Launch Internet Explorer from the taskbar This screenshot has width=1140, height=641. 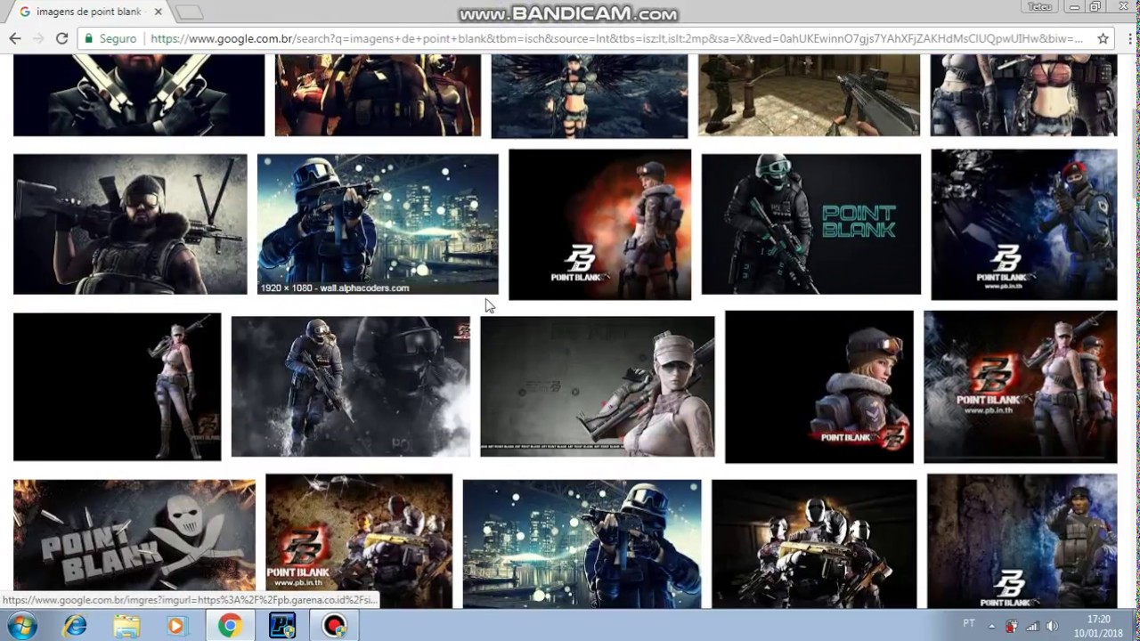(75, 626)
